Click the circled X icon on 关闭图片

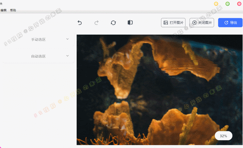(194, 22)
